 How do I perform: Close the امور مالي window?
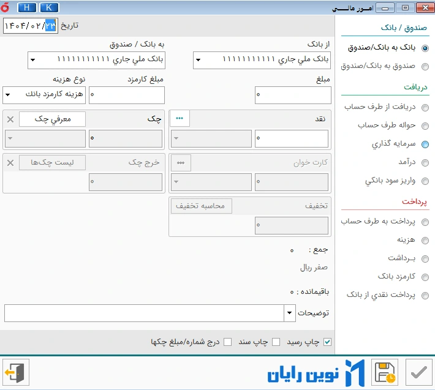(425, 8)
